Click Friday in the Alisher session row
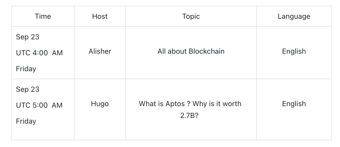Screen dimensions: 340x147 point(26,69)
